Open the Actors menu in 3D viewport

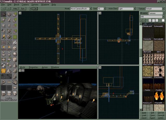45,67
